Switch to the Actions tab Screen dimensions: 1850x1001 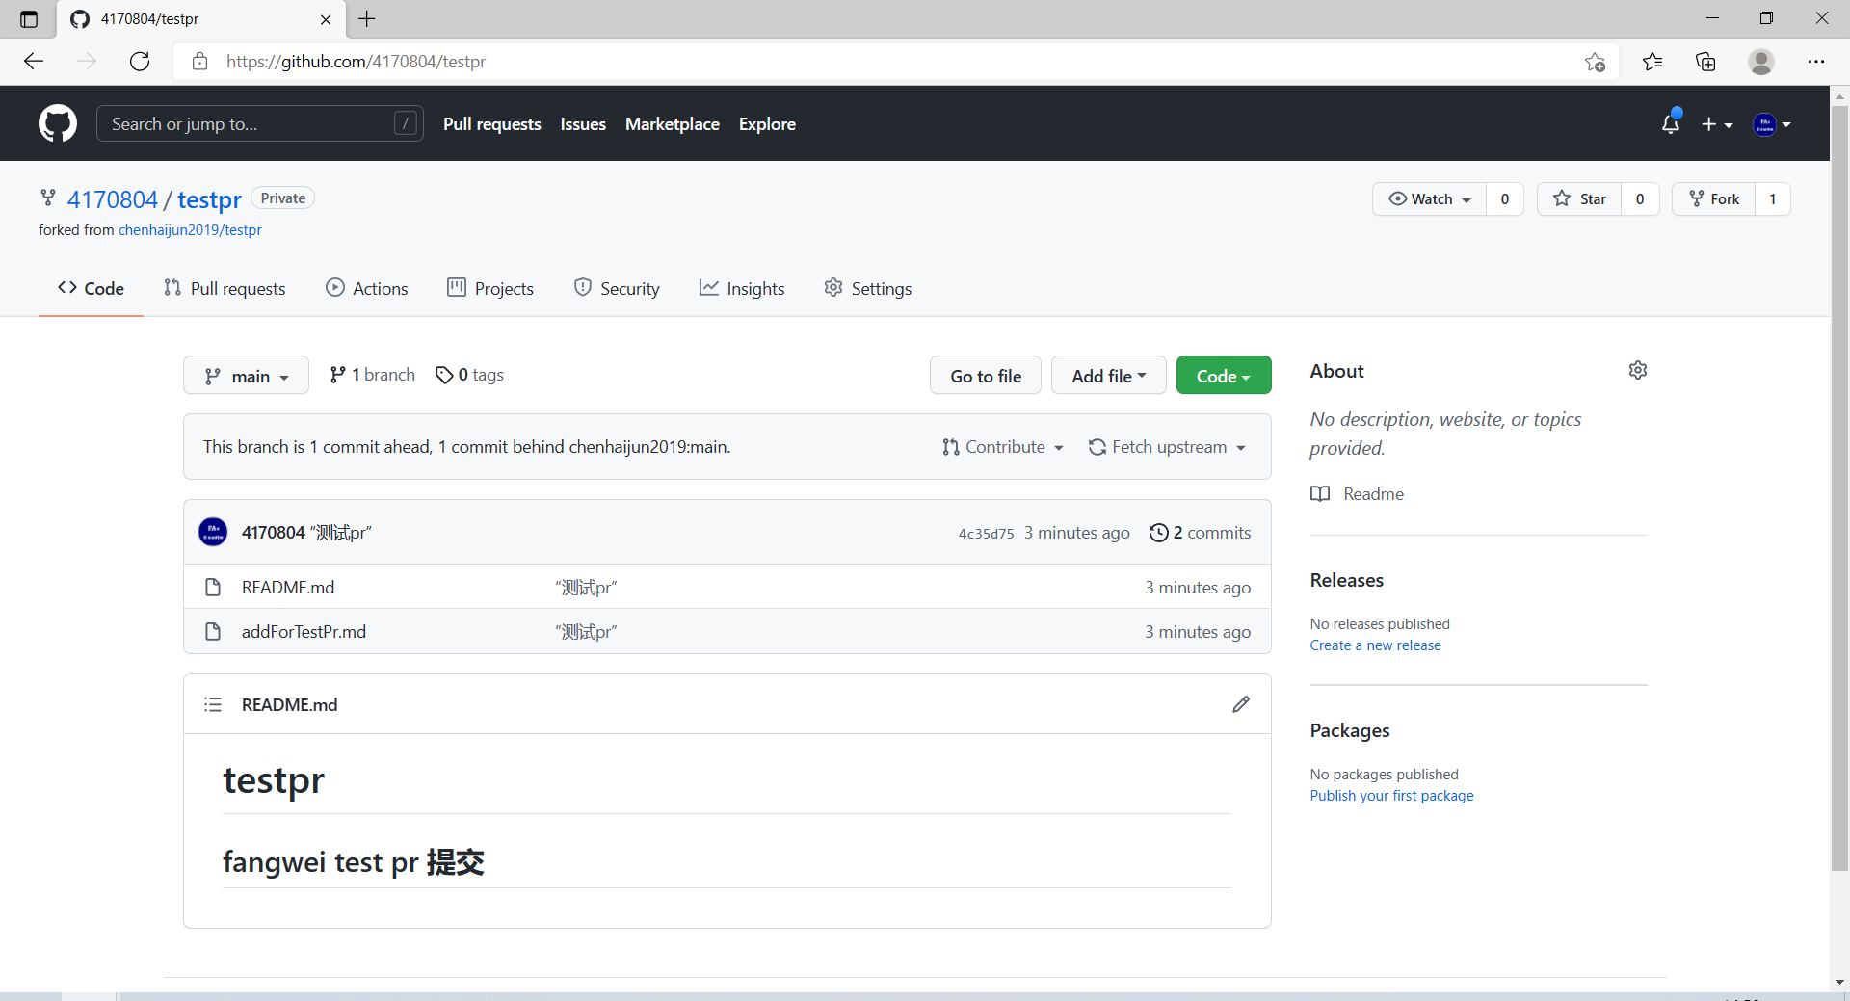click(x=367, y=288)
